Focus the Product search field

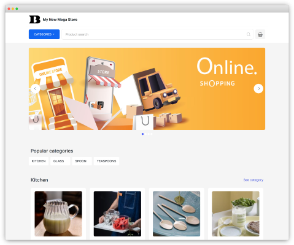tap(157, 34)
